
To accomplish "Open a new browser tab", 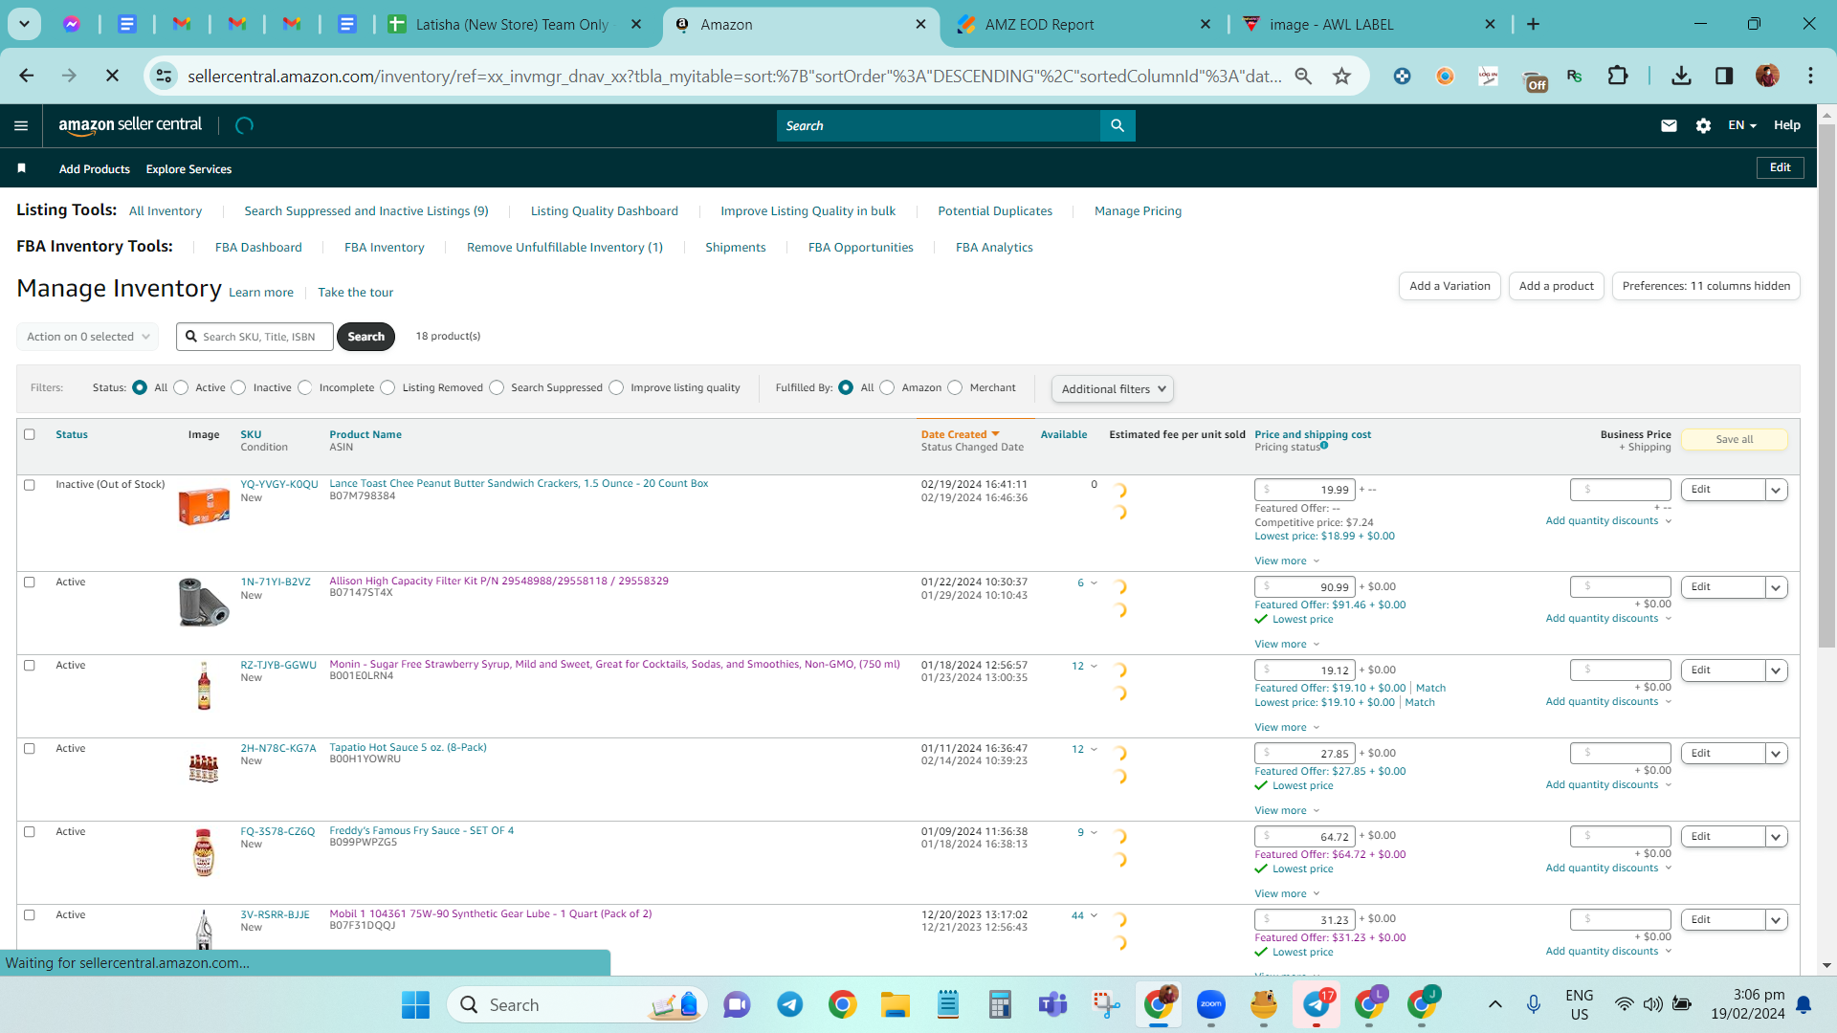I will pos(1533,24).
